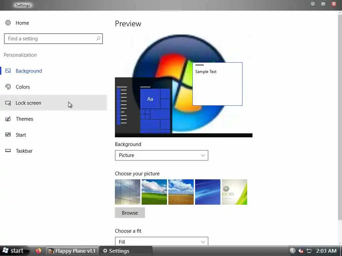Click the Colors palette icon
342x256 pixels.
coord(8,87)
